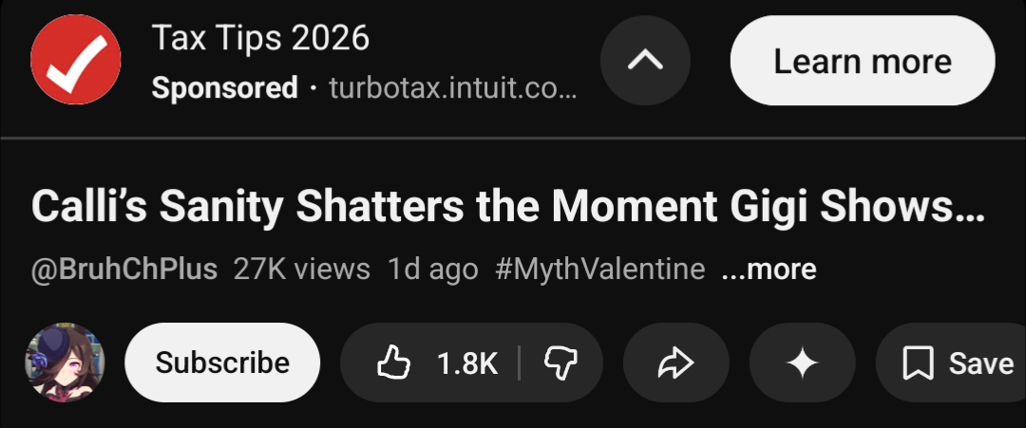This screenshot has width=1026, height=428.
Task: Click the TurboTax red checkmark logo
Action: click(76, 61)
